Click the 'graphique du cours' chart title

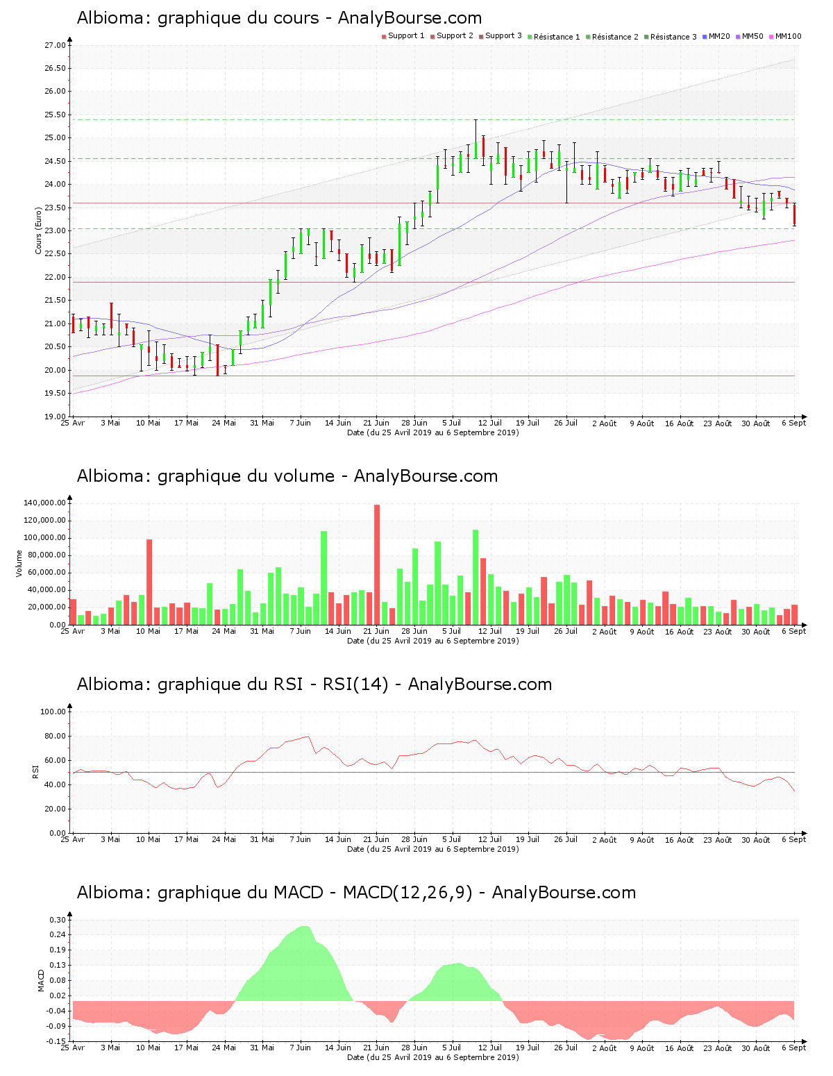(279, 18)
